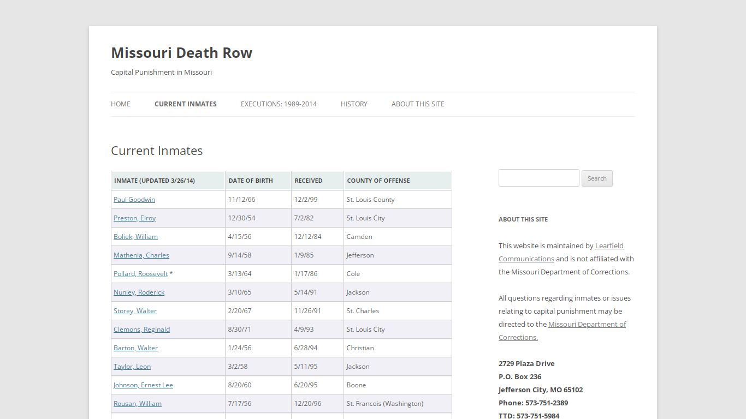This screenshot has height=419, width=746.
Task: Click the sidebar search input field
Action: [538, 178]
